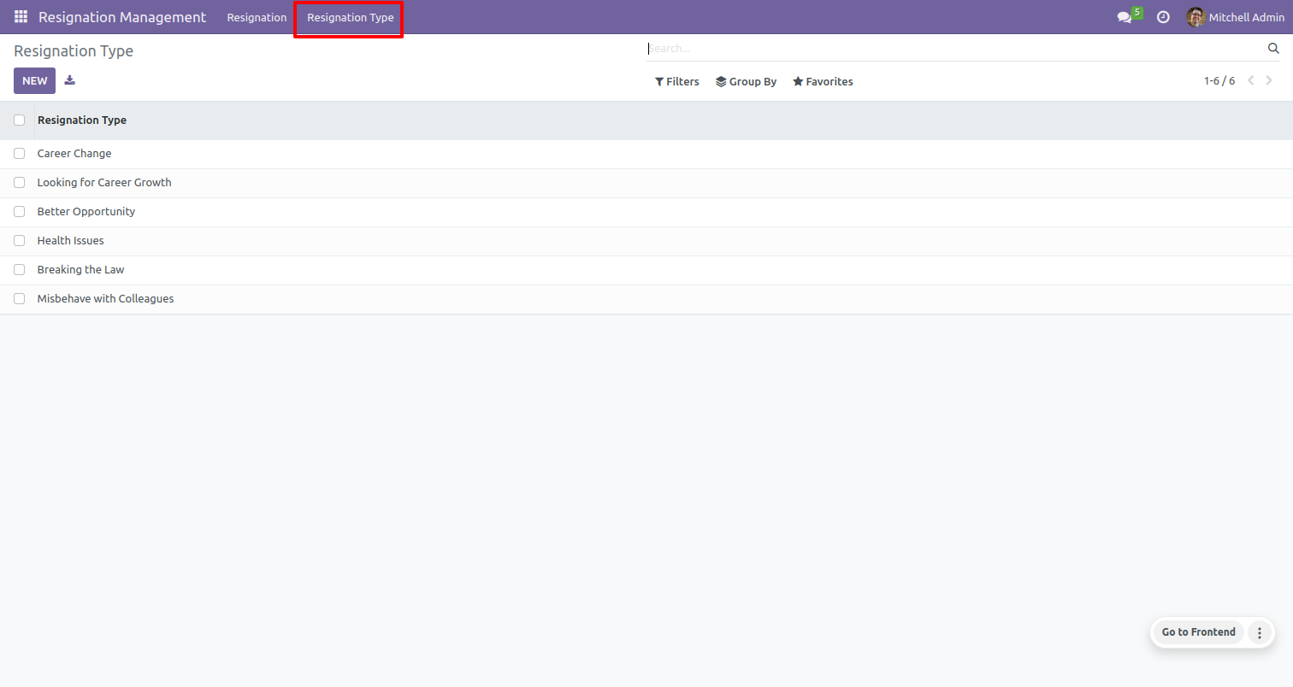
Task: Click the 1-6 / 6 pager counter
Action: pyautogui.click(x=1219, y=81)
